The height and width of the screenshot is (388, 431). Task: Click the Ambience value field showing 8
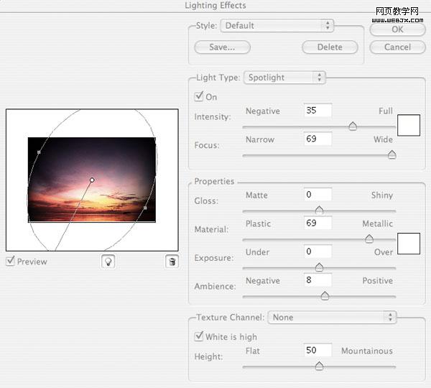coord(318,280)
